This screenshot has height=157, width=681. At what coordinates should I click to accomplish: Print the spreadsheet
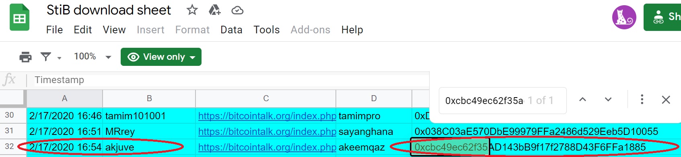click(25, 57)
